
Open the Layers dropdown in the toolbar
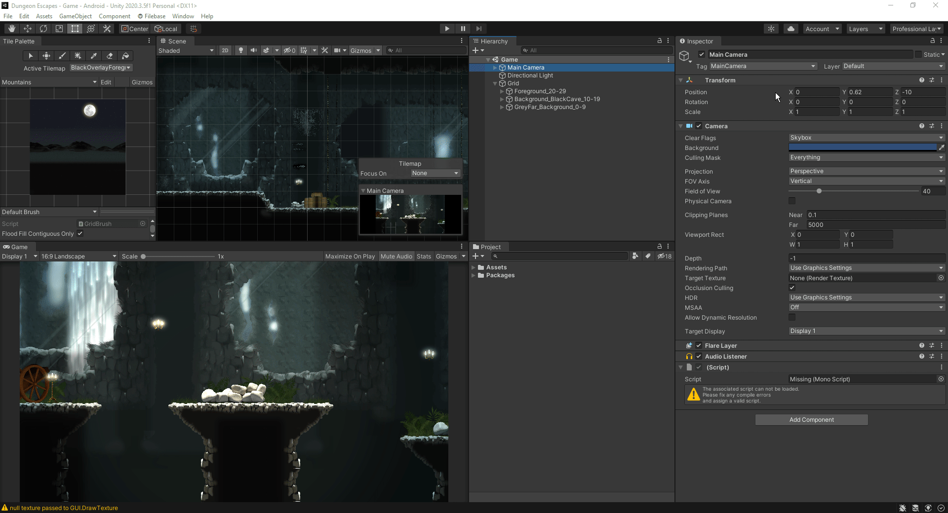[865, 29]
